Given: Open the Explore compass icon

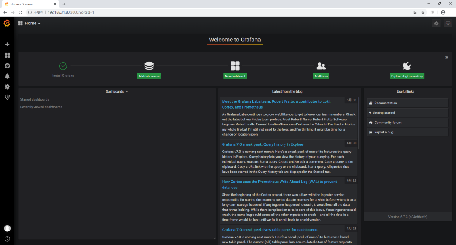Looking at the screenshot, I should (7, 66).
